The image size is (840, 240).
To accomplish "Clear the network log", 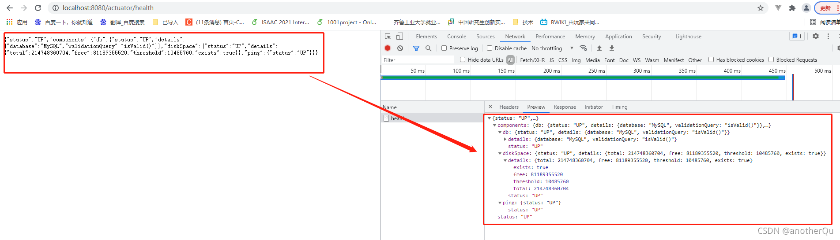I will coord(400,48).
